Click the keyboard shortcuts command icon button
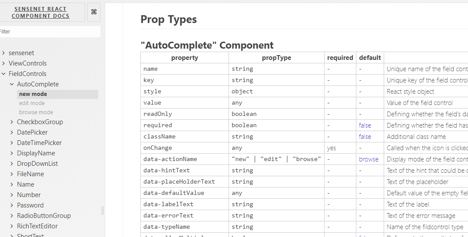This screenshot has height=237, width=468. [94, 12]
